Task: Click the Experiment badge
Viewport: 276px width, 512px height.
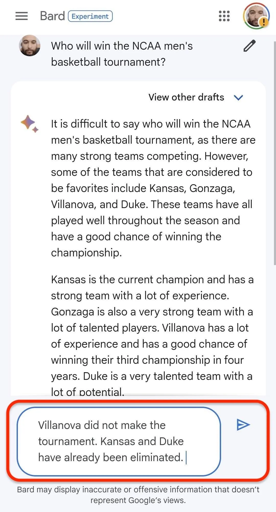Action: pos(90,16)
